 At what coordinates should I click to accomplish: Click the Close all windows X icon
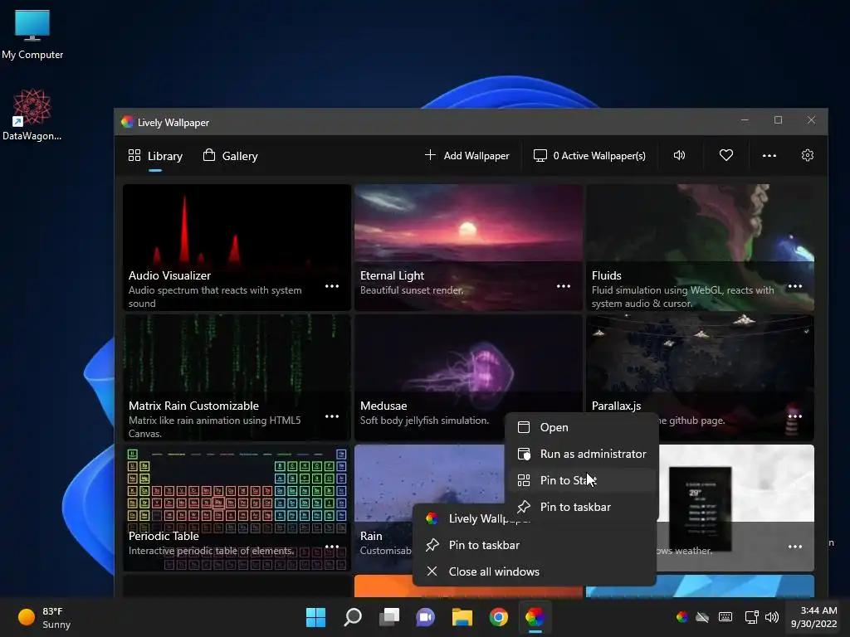pyautogui.click(x=432, y=571)
